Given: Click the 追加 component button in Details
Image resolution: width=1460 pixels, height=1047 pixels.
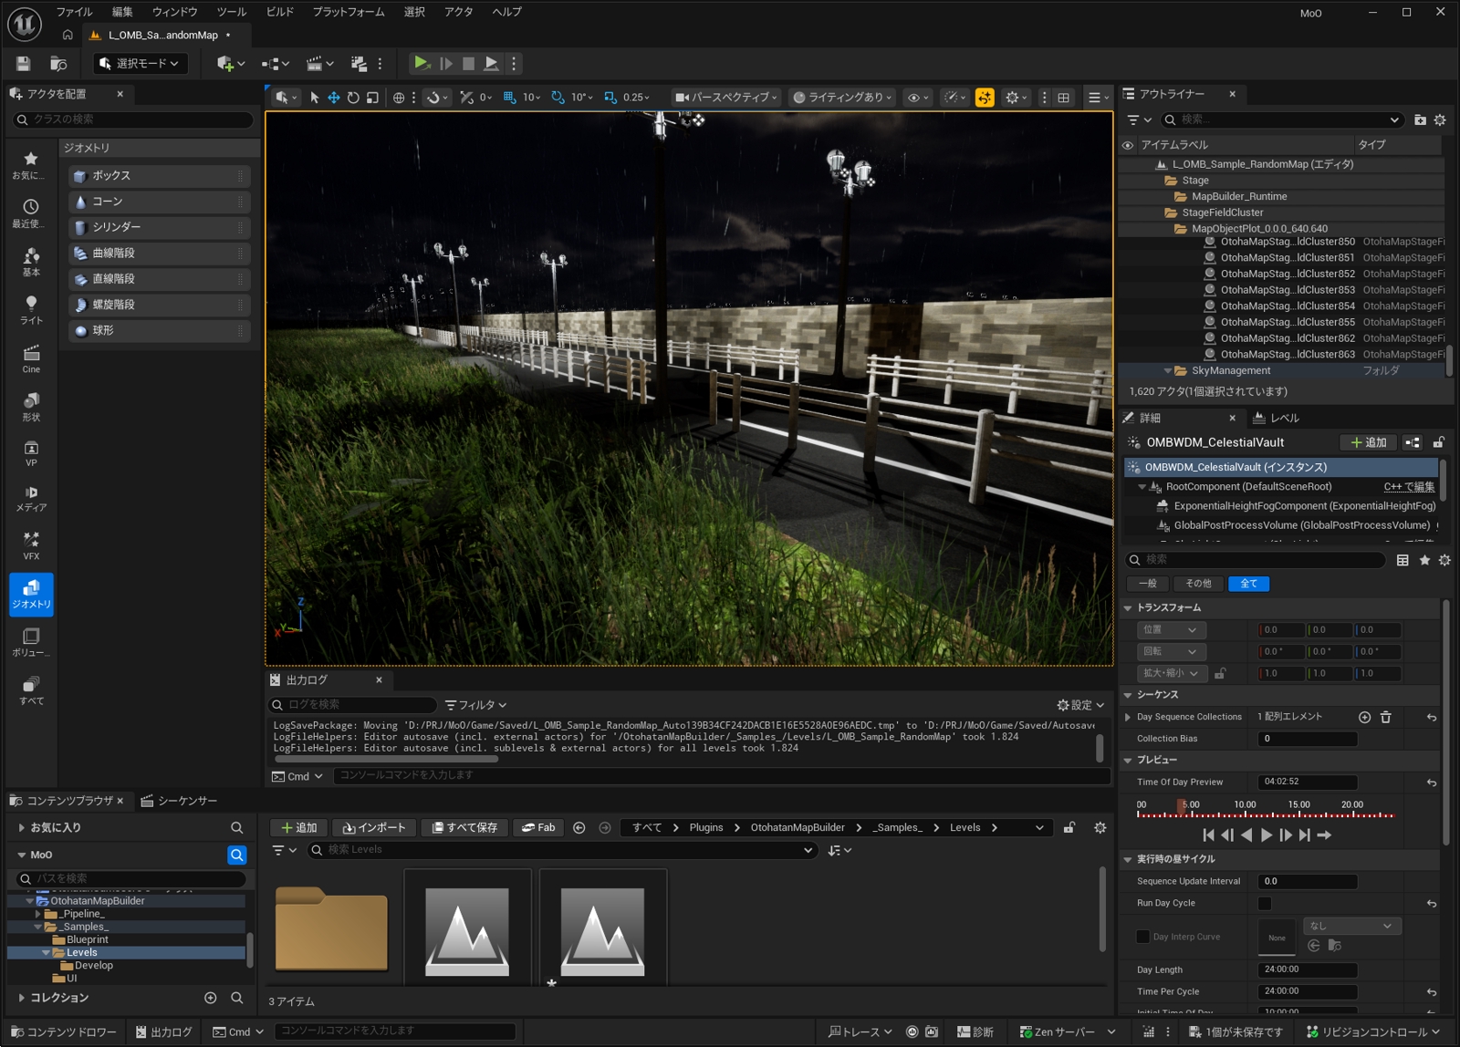Looking at the screenshot, I should pyautogui.click(x=1369, y=442).
